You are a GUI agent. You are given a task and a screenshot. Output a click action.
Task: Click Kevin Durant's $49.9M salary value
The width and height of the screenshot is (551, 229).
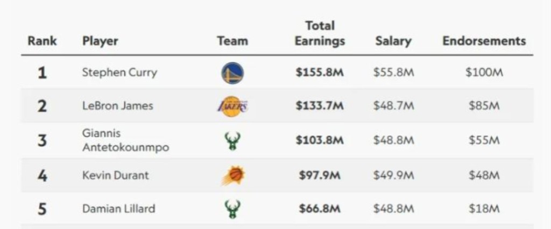point(393,175)
